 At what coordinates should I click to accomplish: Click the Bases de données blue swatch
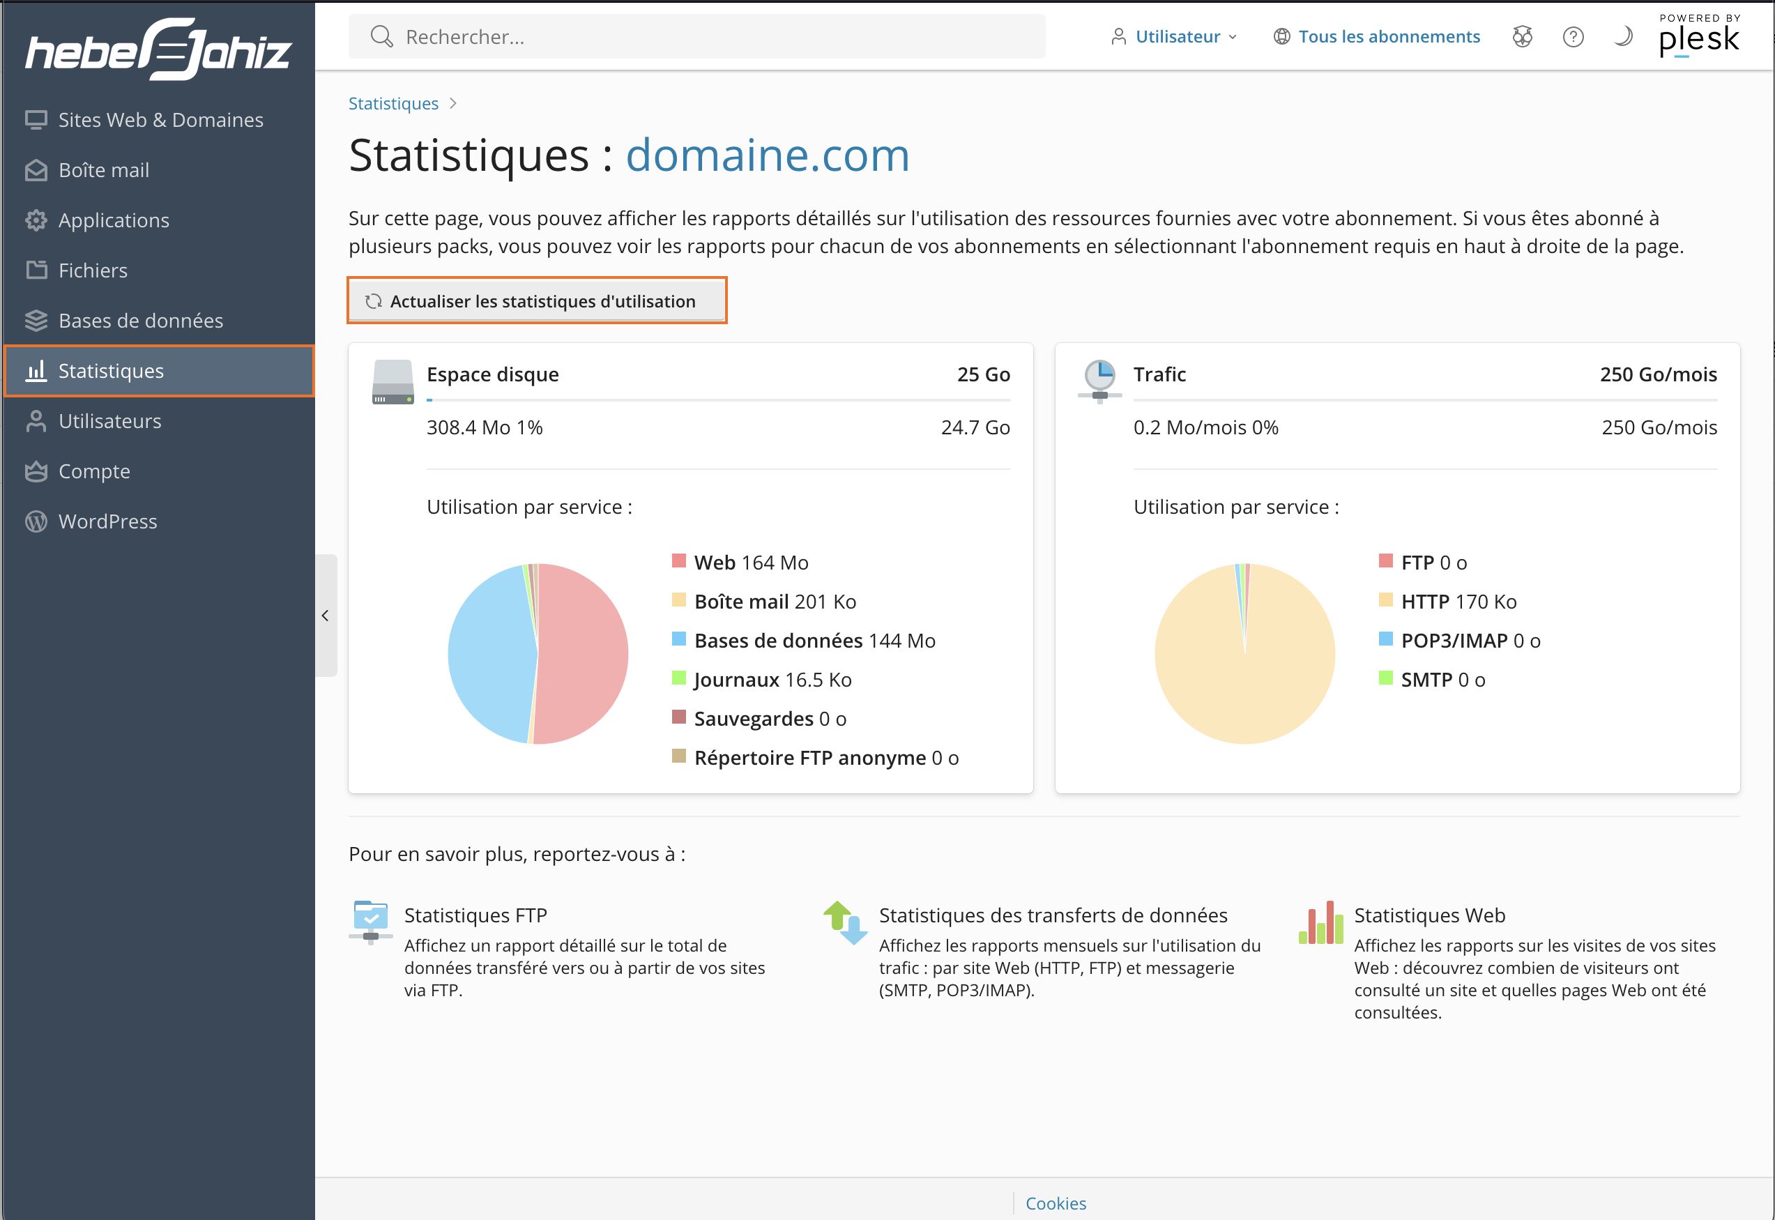tap(679, 639)
